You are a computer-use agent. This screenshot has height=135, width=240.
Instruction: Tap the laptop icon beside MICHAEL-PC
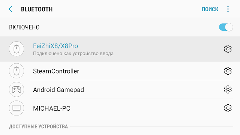point(16,108)
